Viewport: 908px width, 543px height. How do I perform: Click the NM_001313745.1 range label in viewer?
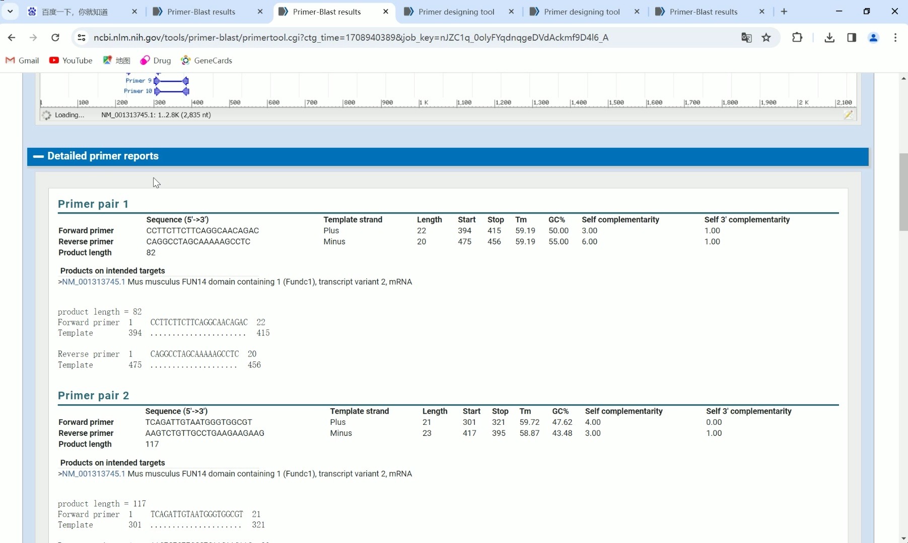coord(156,115)
